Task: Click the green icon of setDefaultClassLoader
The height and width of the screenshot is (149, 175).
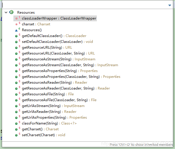Action: coord(16,42)
